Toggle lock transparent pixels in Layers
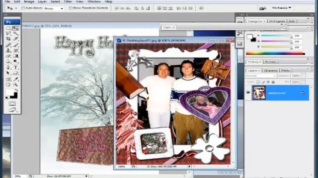The height and width of the screenshot is (178, 318). 258,82
